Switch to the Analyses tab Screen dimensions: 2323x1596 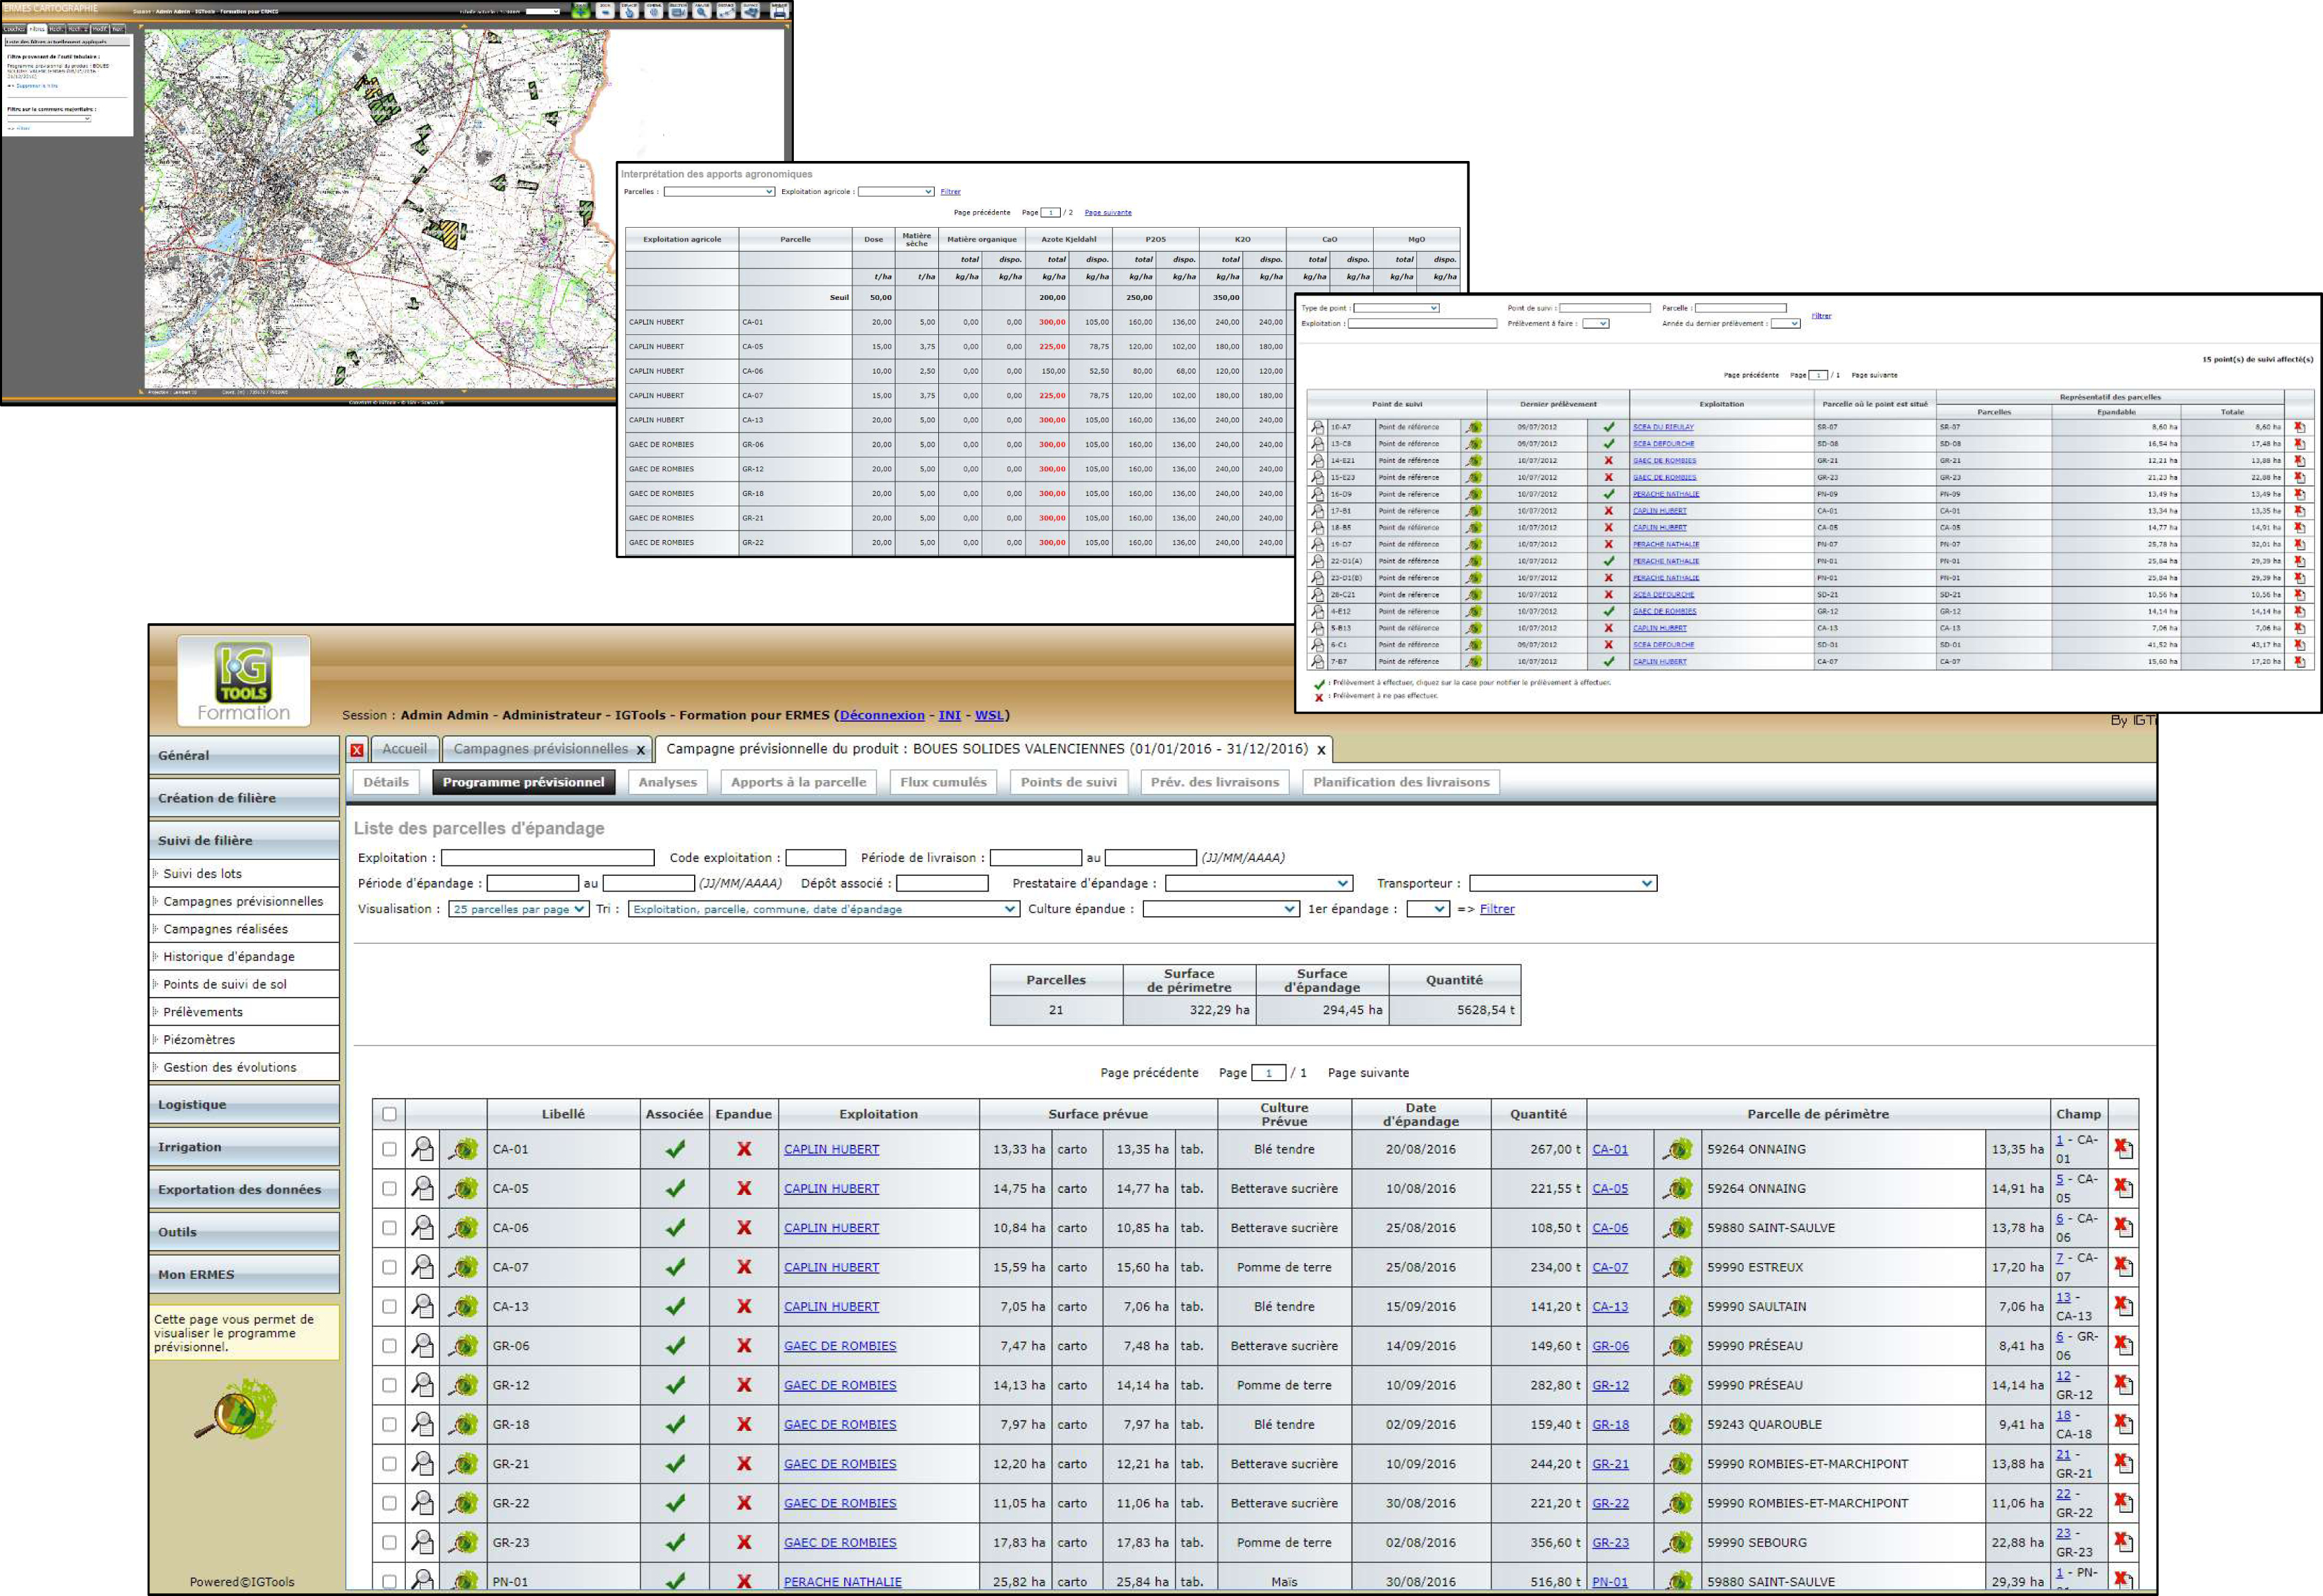pyautogui.click(x=667, y=782)
